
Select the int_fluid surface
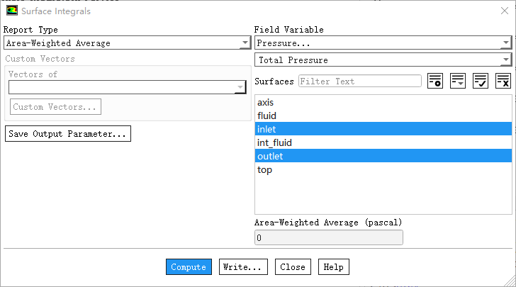coord(275,142)
